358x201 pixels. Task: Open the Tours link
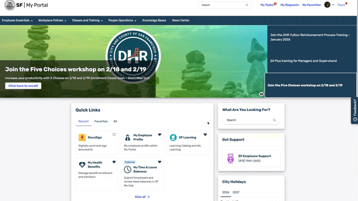tap(341, 5)
